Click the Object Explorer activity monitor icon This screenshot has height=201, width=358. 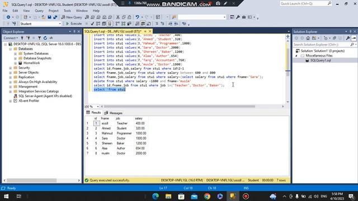(x=51, y=38)
